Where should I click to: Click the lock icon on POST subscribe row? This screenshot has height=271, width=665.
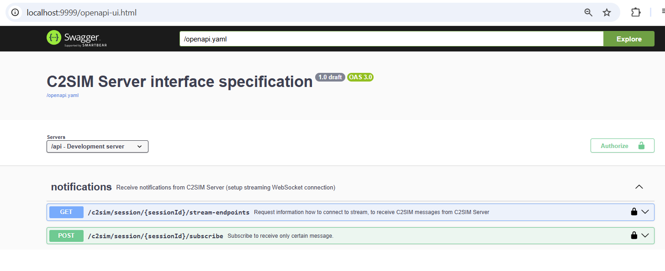tap(634, 235)
